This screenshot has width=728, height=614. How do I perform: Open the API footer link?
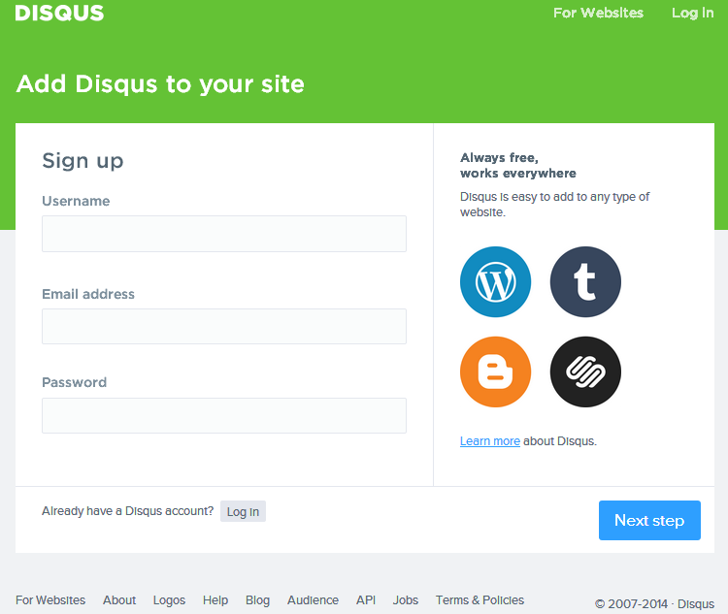click(366, 600)
